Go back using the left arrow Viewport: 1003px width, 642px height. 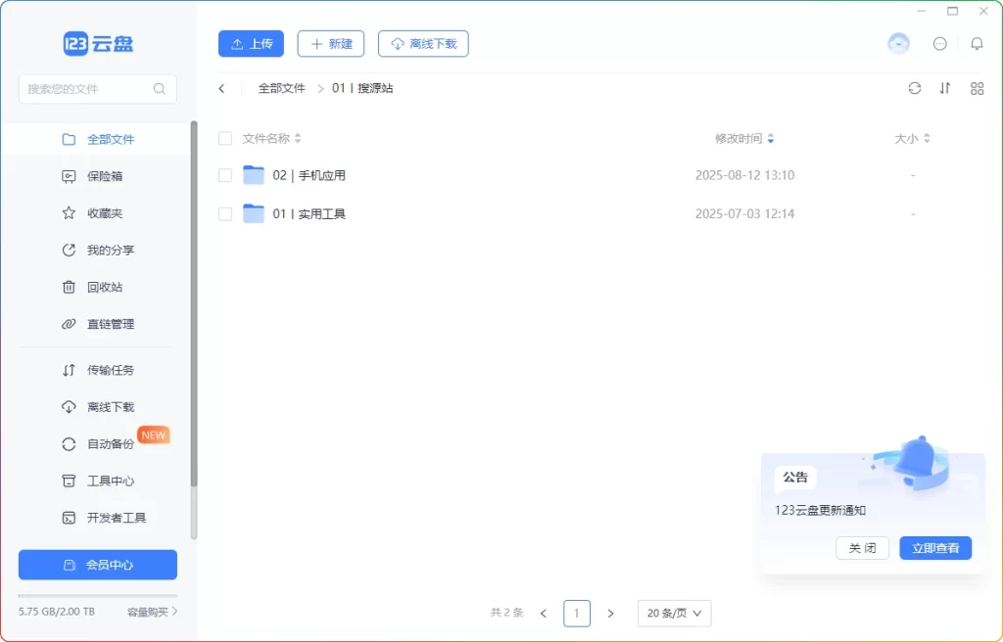point(222,88)
